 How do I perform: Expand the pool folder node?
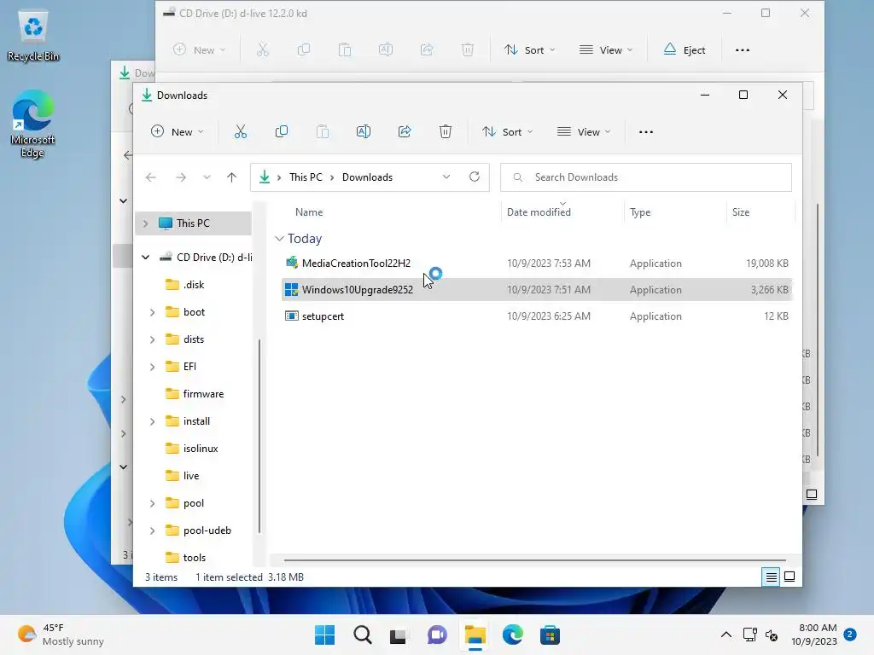(152, 503)
